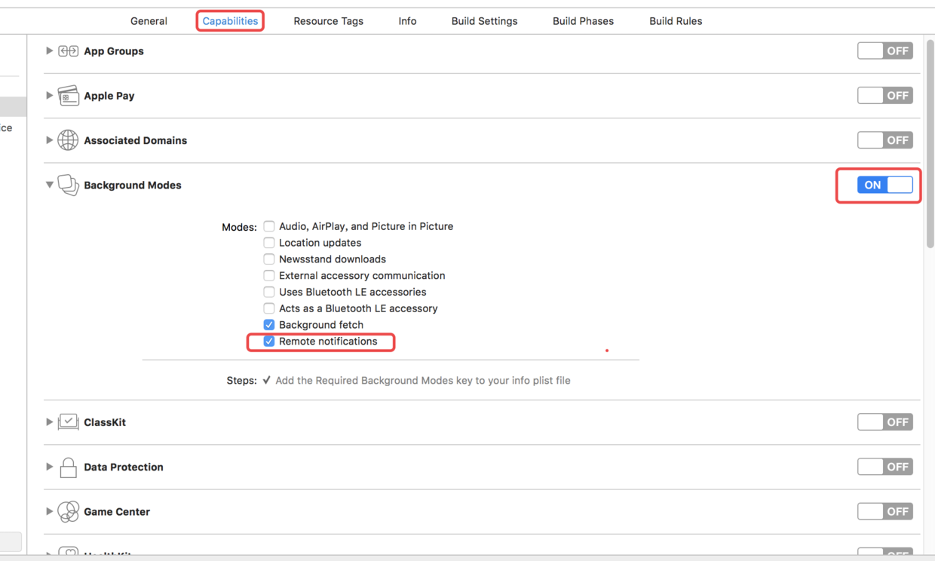Check Uses Bluetooth LE accessories
935x561 pixels.
tap(269, 292)
